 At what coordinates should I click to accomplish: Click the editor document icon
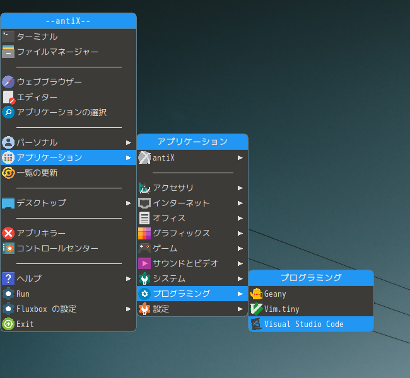[9, 97]
